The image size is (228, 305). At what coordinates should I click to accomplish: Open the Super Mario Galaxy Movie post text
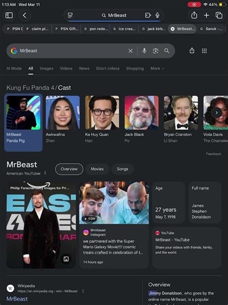click(113, 247)
